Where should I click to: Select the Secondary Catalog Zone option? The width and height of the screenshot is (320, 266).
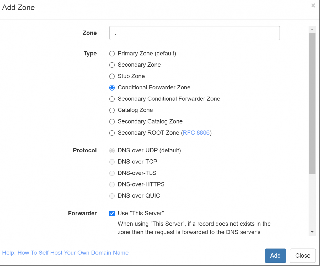[x=112, y=121]
